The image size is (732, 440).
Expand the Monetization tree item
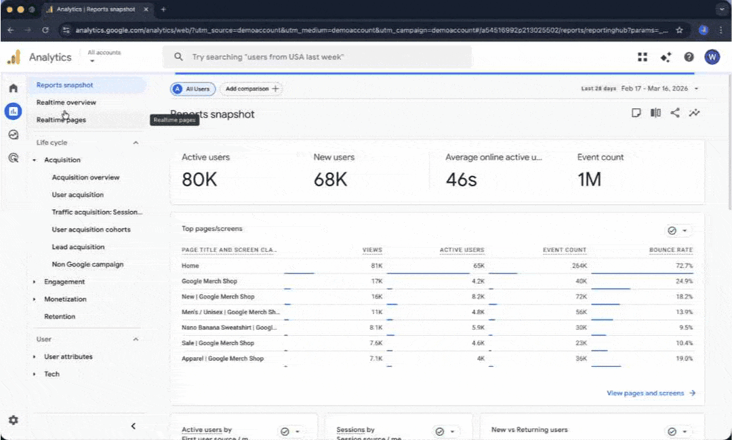pyautogui.click(x=65, y=299)
